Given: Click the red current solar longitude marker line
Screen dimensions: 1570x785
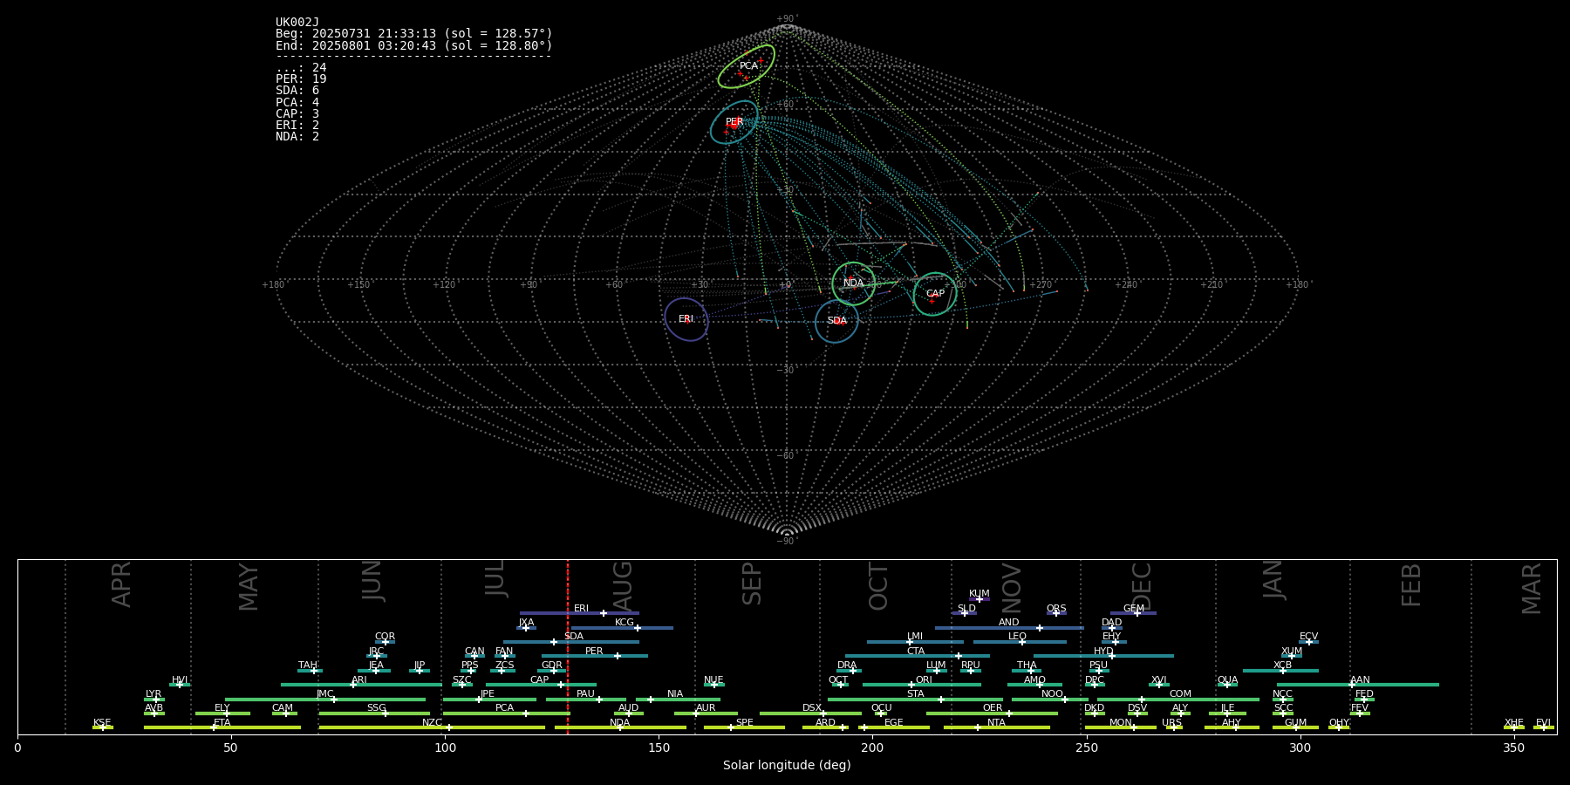Looking at the screenshot, I should (x=568, y=646).
